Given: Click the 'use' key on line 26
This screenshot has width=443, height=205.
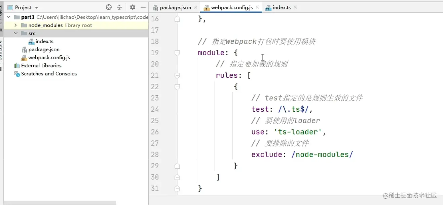Looking at the screenshot, I should 258,132.
